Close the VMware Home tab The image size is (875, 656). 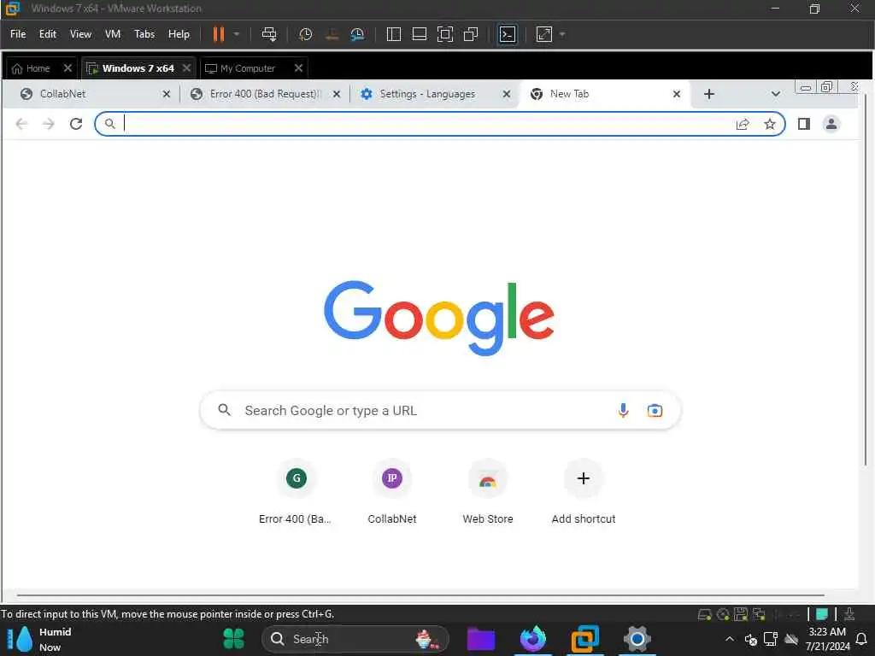68,68
